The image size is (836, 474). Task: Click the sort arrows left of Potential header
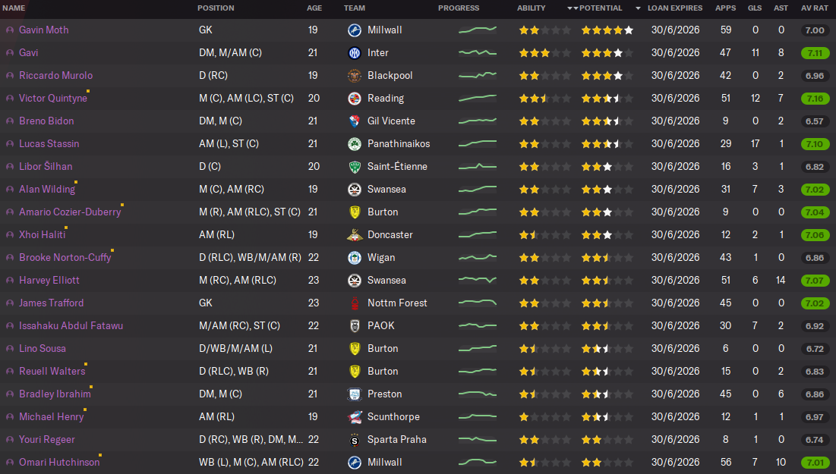[571, 8]
